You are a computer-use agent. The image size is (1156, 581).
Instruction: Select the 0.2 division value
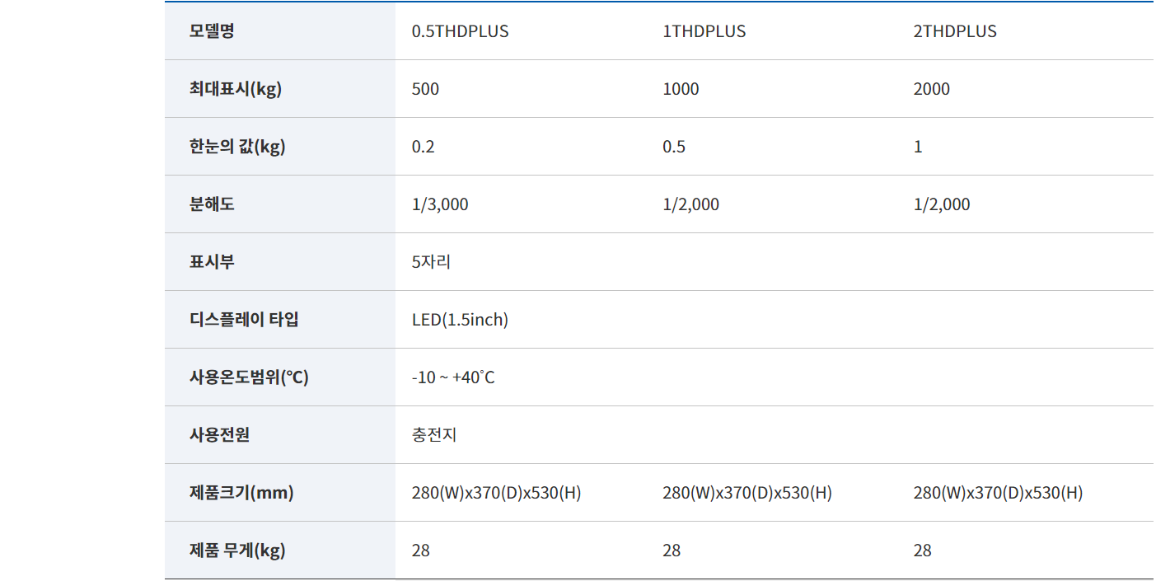423,147
